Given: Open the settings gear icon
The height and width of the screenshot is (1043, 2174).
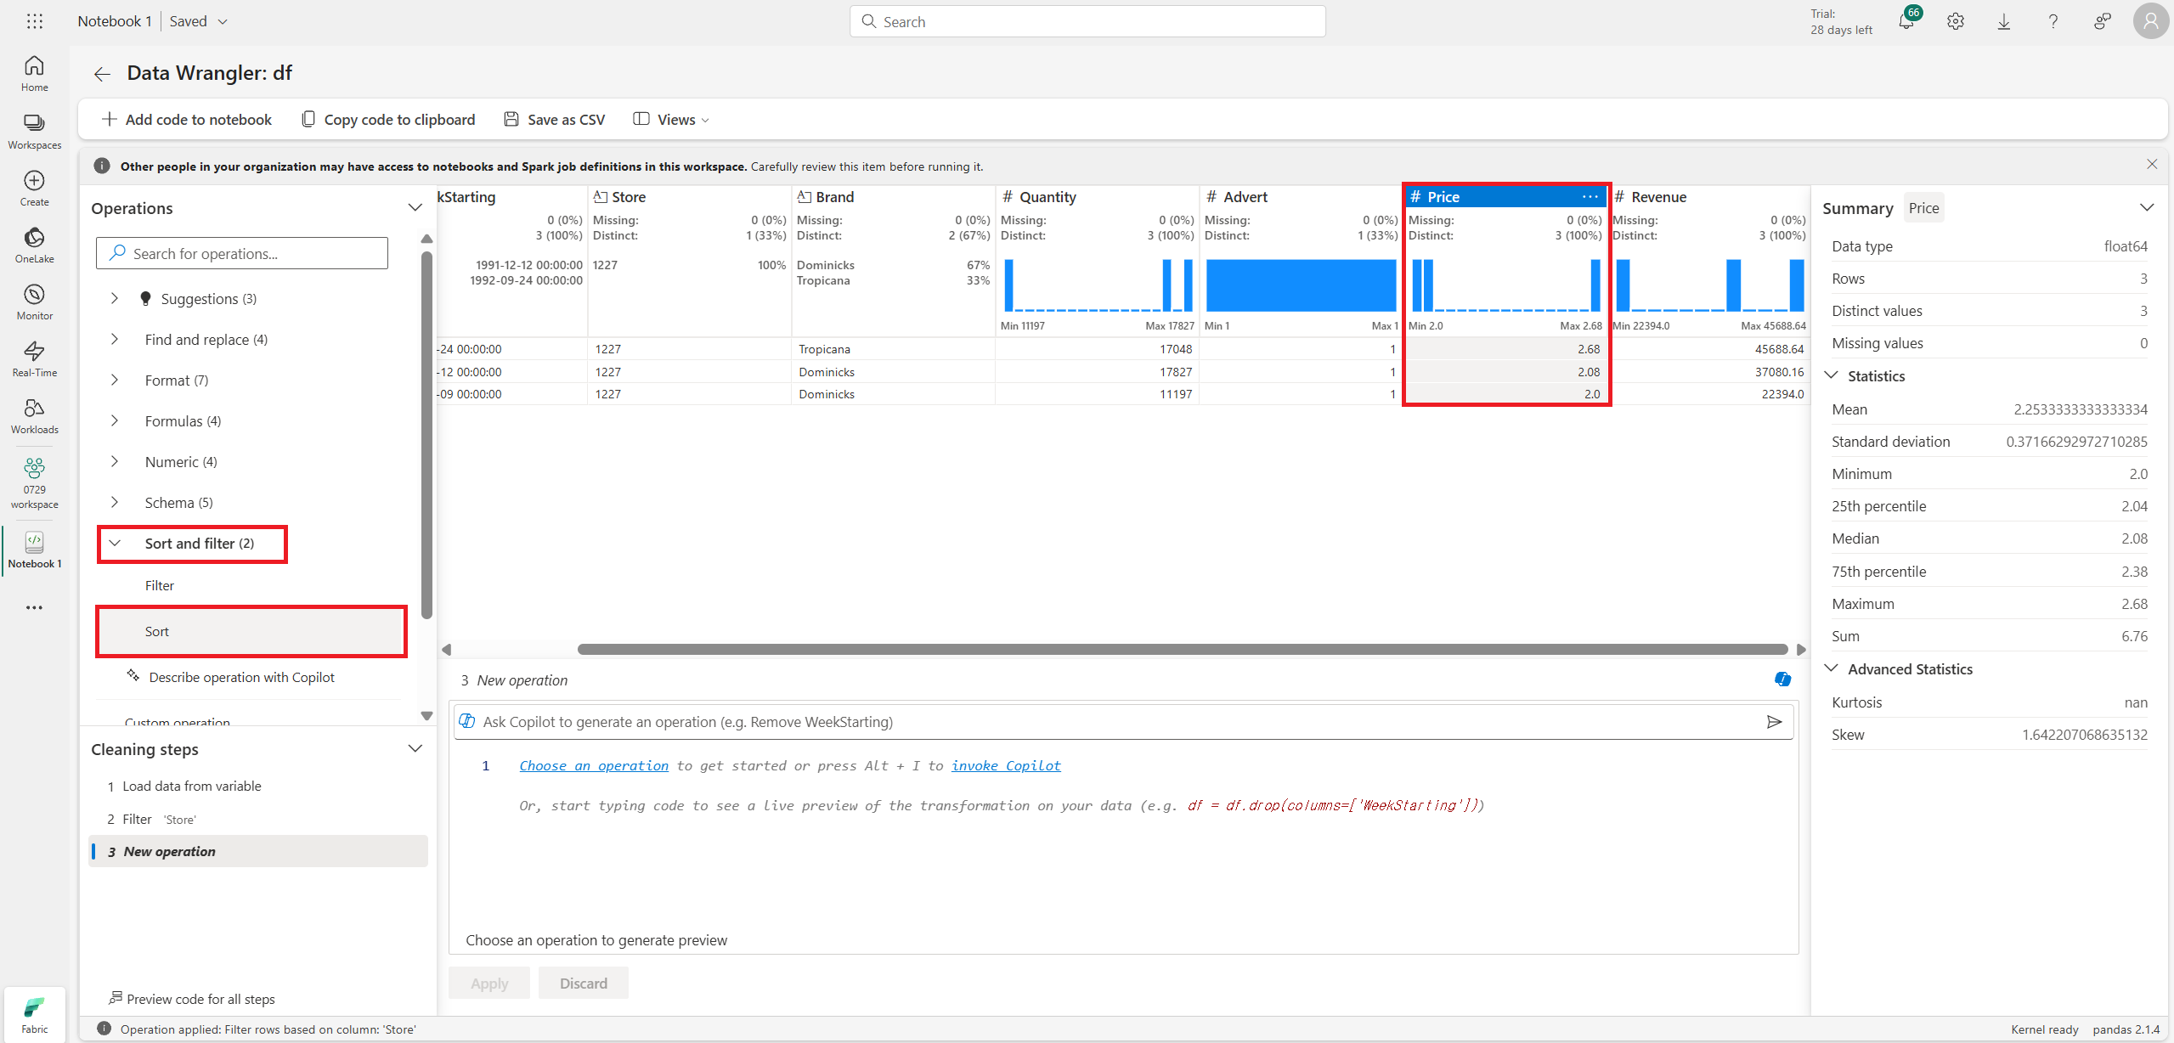Looking at the screenshot, I should [x=1956, y=21].
